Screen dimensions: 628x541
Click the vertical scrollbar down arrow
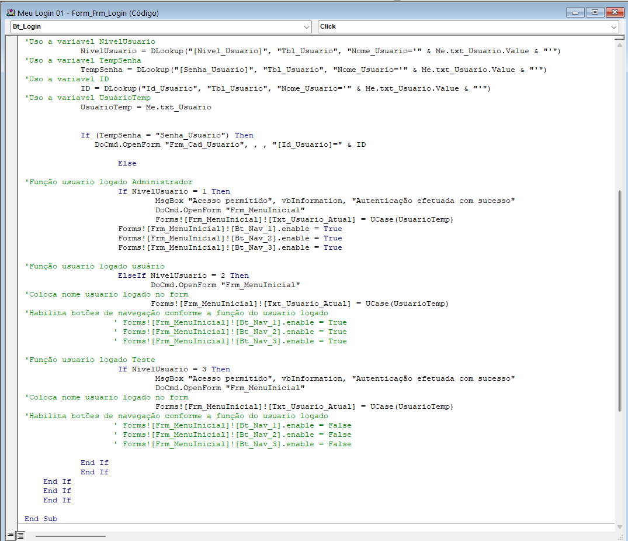(620, 526)
